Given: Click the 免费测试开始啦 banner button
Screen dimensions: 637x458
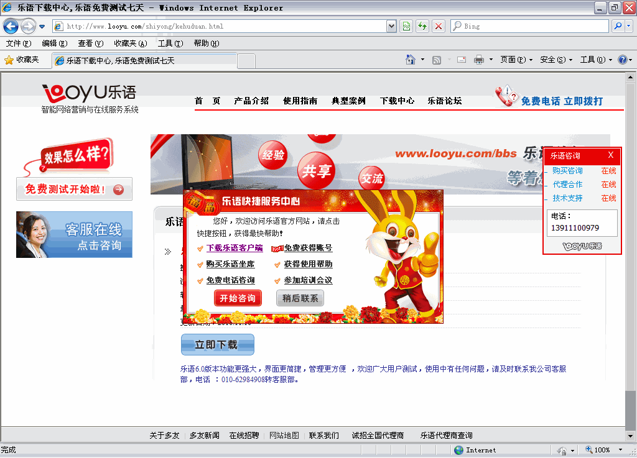Looking at the screenshot, I should pos(75,189).
